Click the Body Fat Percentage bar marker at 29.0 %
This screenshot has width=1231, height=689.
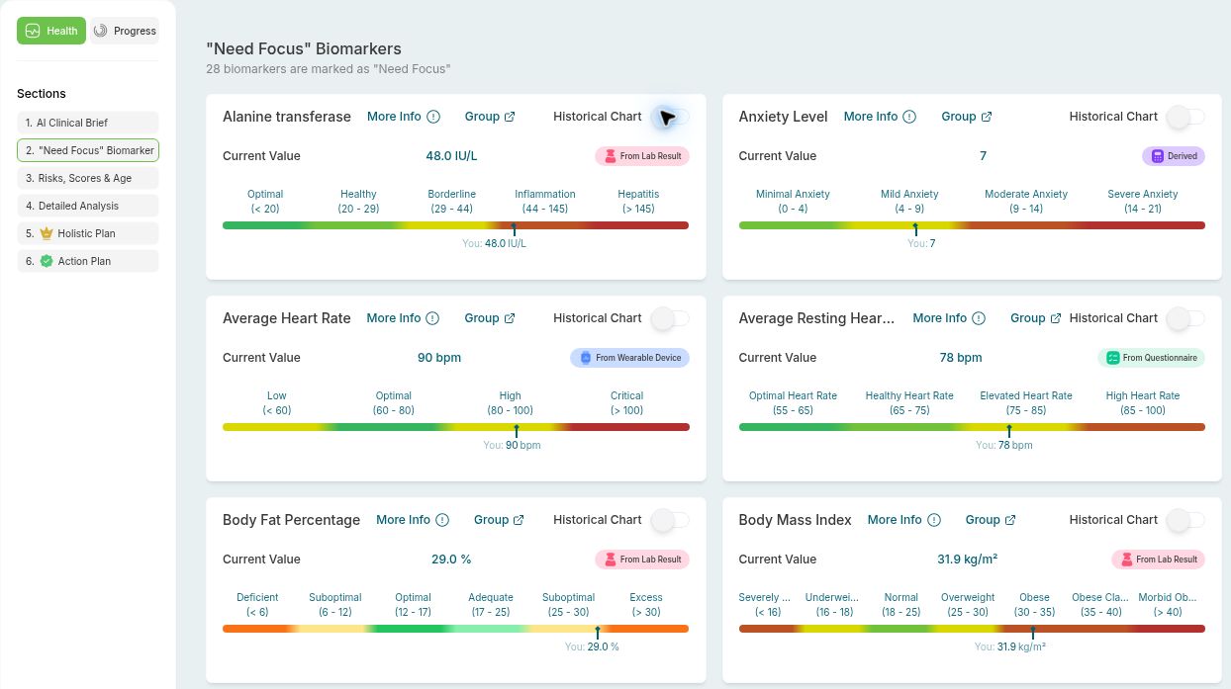597,632
